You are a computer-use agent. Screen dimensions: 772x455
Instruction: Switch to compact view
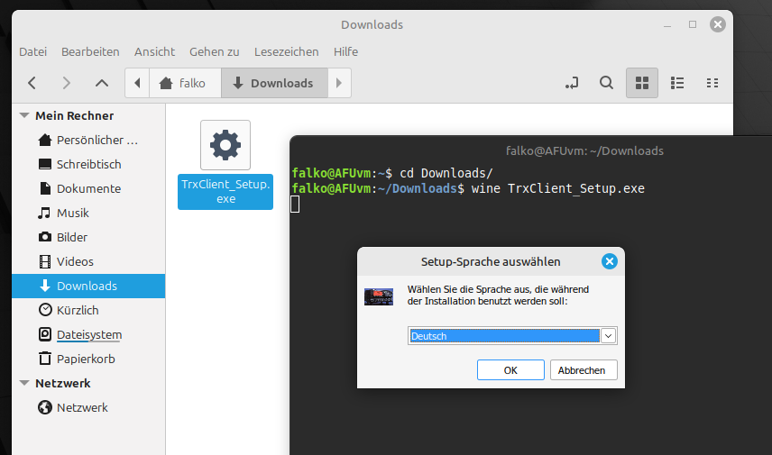pyautogui.click(x=712, y=83)
